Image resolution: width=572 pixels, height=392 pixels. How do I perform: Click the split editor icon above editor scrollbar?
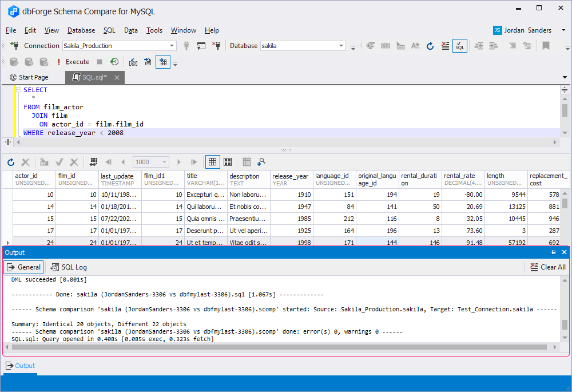click(565, 90)
